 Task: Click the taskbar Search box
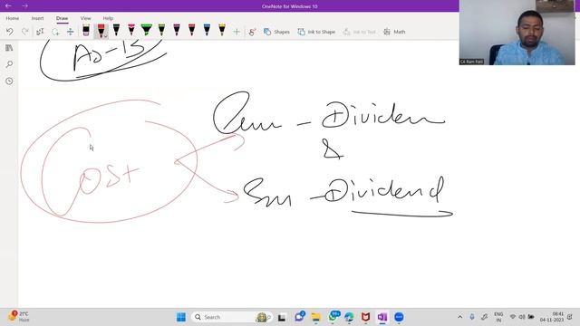[232, 317]
